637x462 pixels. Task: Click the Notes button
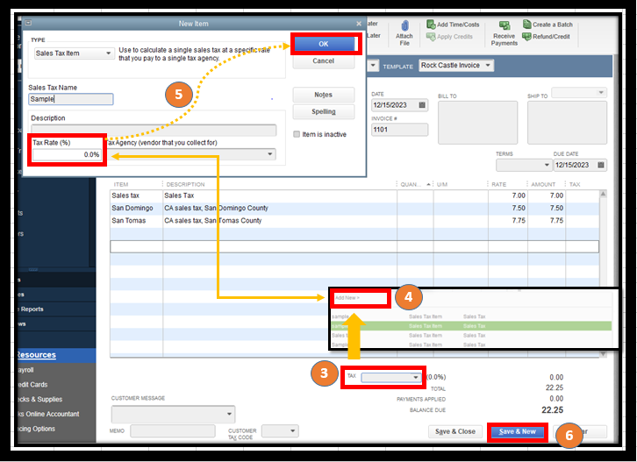pos(324,95)
